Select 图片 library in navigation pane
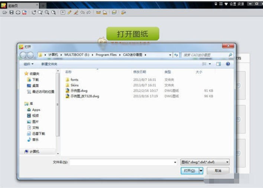The height and width of the screenshot is (188, 263). (33, 122)
